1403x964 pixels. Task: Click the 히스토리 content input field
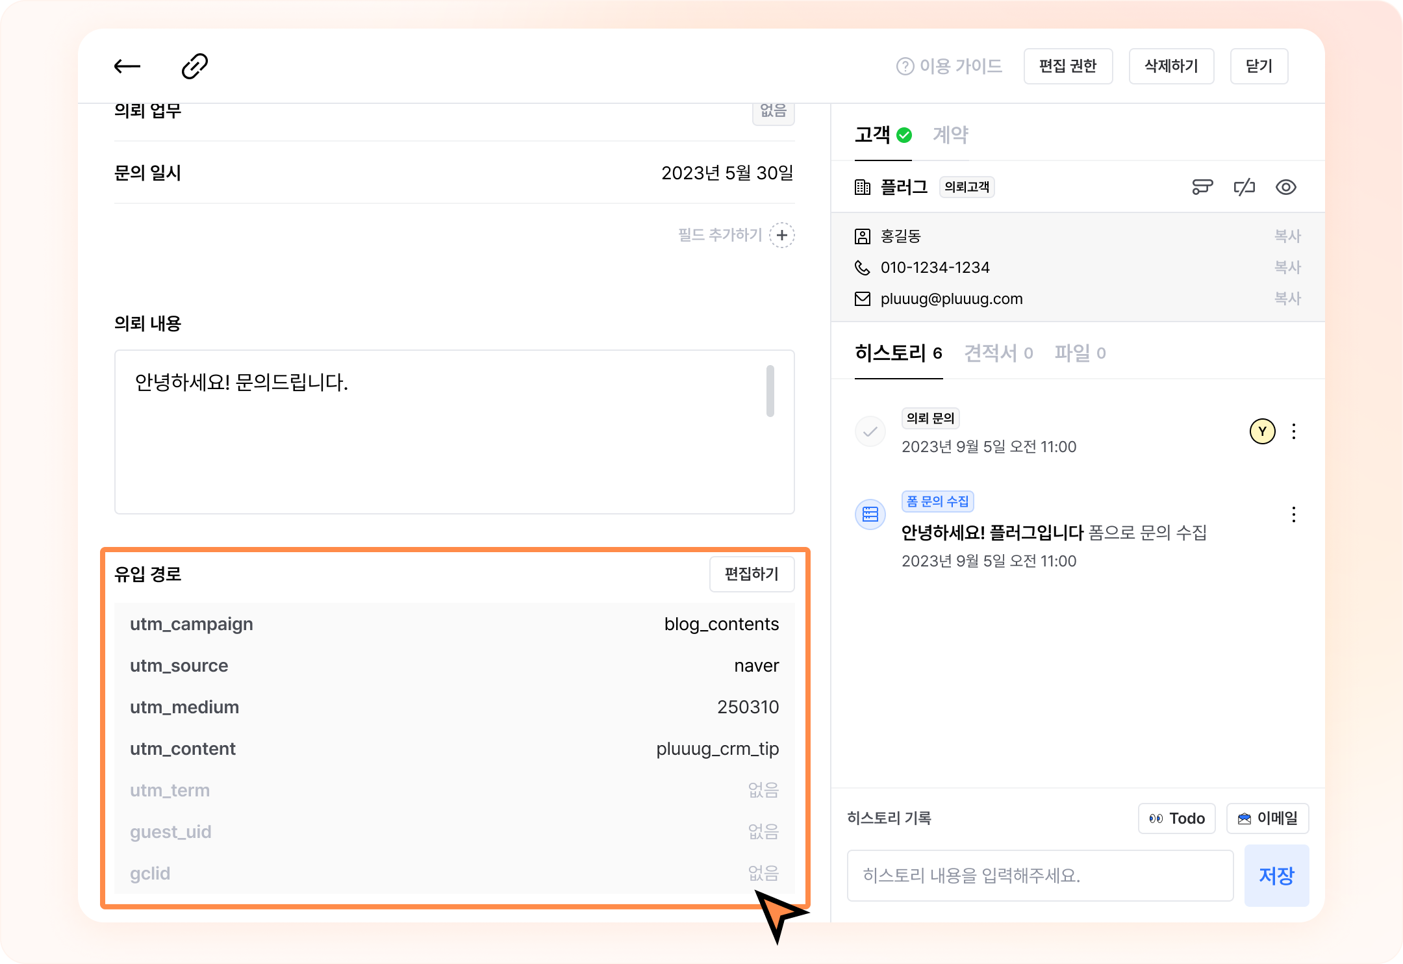[x=1040, y=876]
